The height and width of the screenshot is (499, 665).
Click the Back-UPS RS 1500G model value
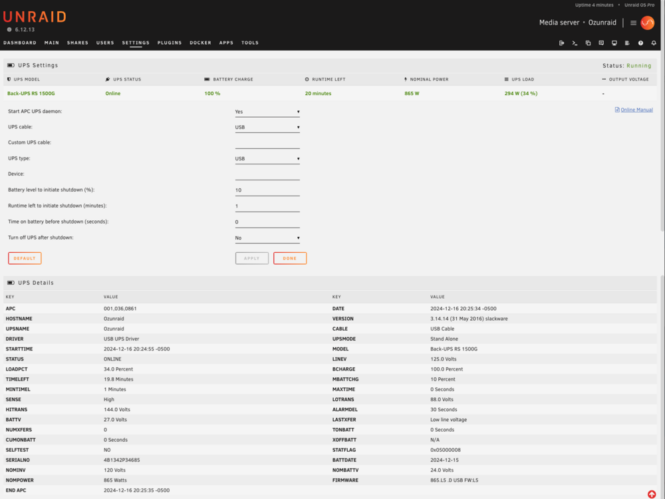[31, 93]
